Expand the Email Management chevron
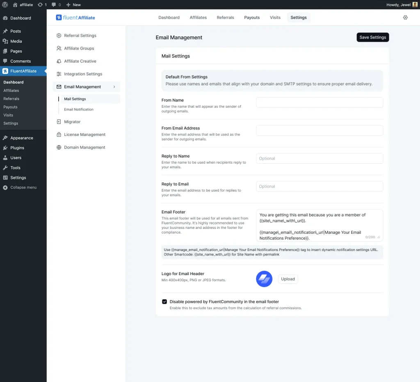 pos(114,87)
